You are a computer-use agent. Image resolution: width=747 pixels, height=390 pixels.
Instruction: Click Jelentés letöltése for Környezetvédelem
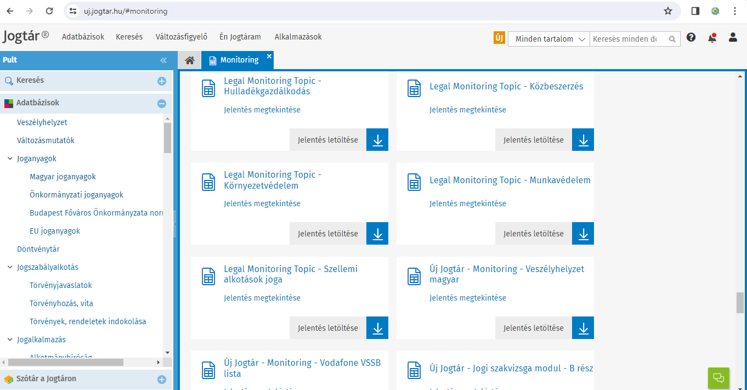click(x=327, y=234)
